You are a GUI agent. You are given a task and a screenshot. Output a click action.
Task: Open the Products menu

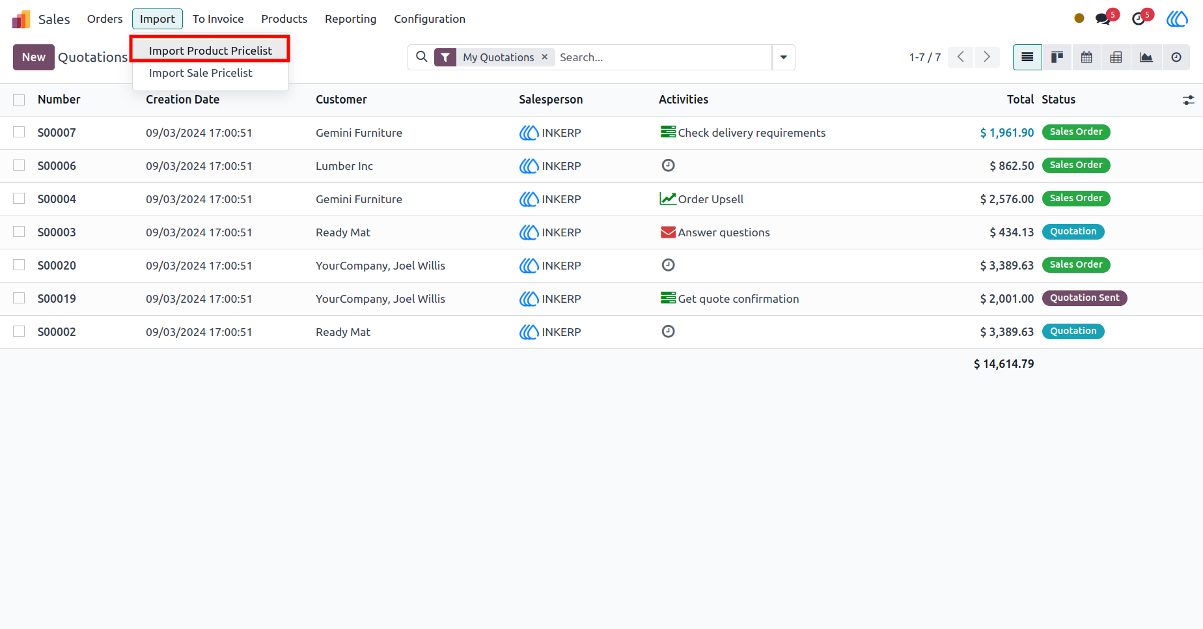point(284,19)
